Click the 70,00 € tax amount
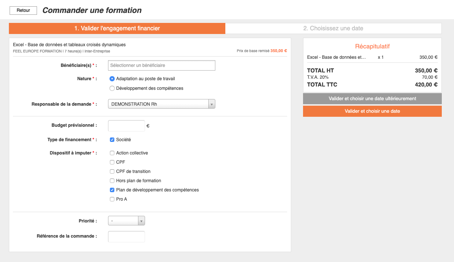 430,77
